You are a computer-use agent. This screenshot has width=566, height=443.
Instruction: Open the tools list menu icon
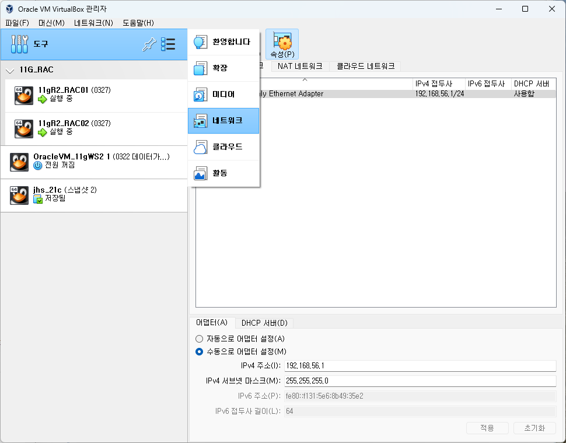(168, 44)
